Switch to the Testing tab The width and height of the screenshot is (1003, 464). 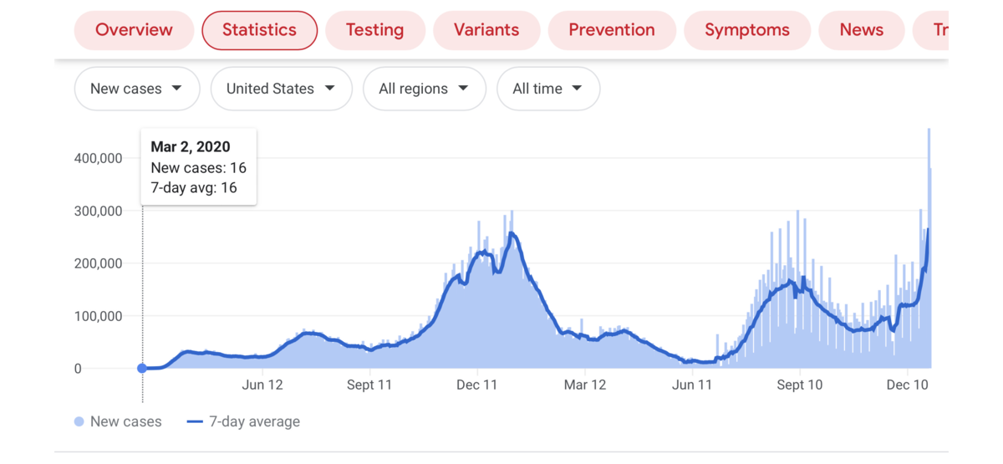pyautogui.click(x=374, y=30)
